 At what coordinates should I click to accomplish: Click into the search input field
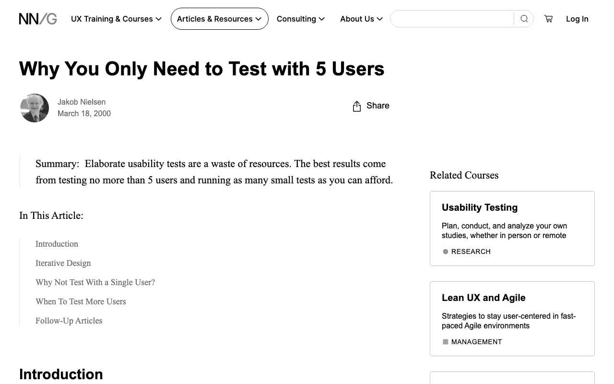(452, 19)
